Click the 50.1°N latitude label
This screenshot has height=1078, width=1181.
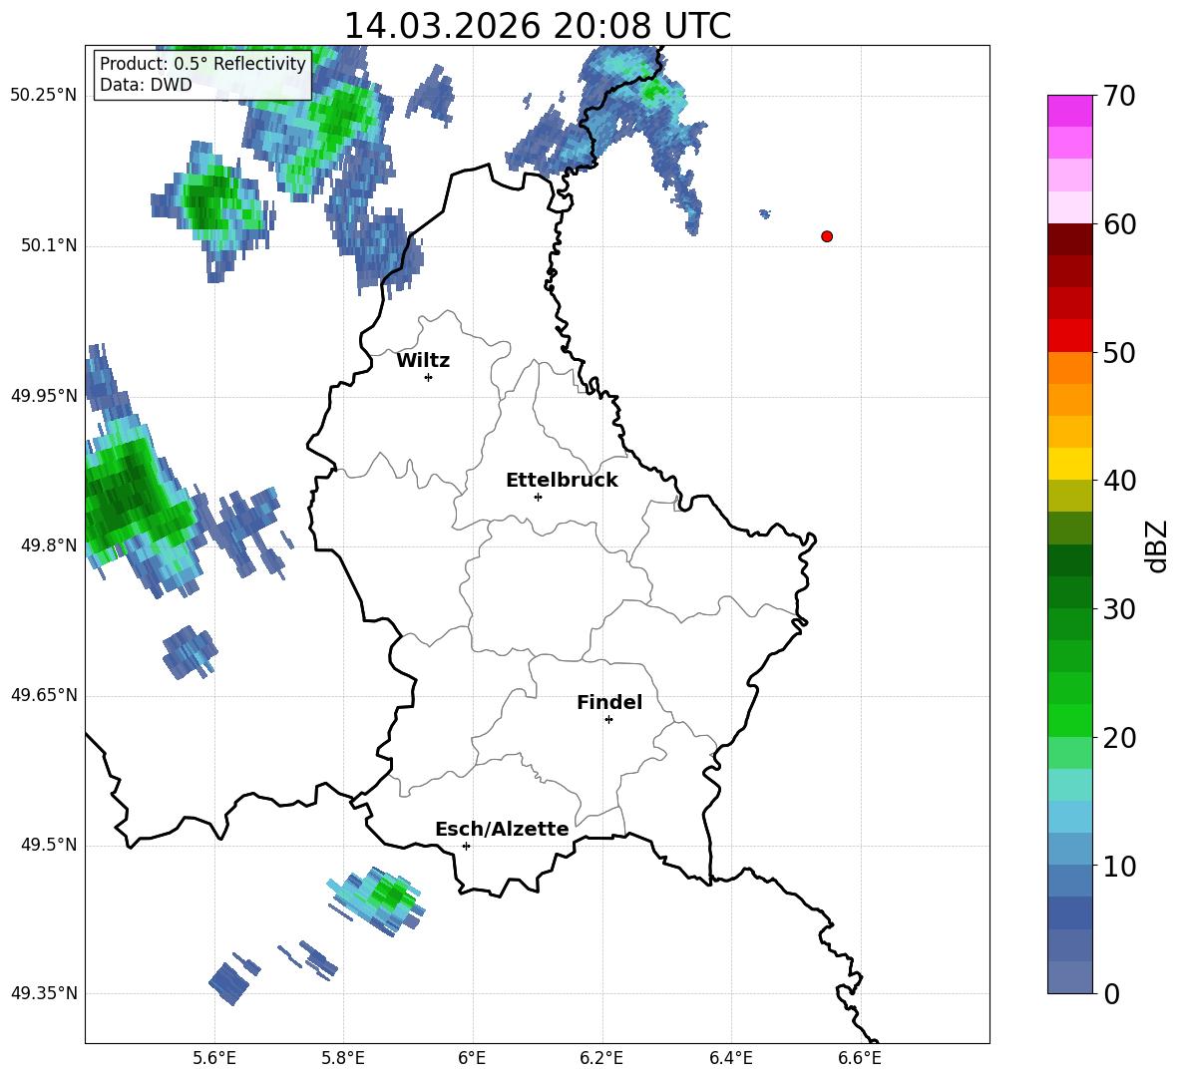(x=49, y=245)
